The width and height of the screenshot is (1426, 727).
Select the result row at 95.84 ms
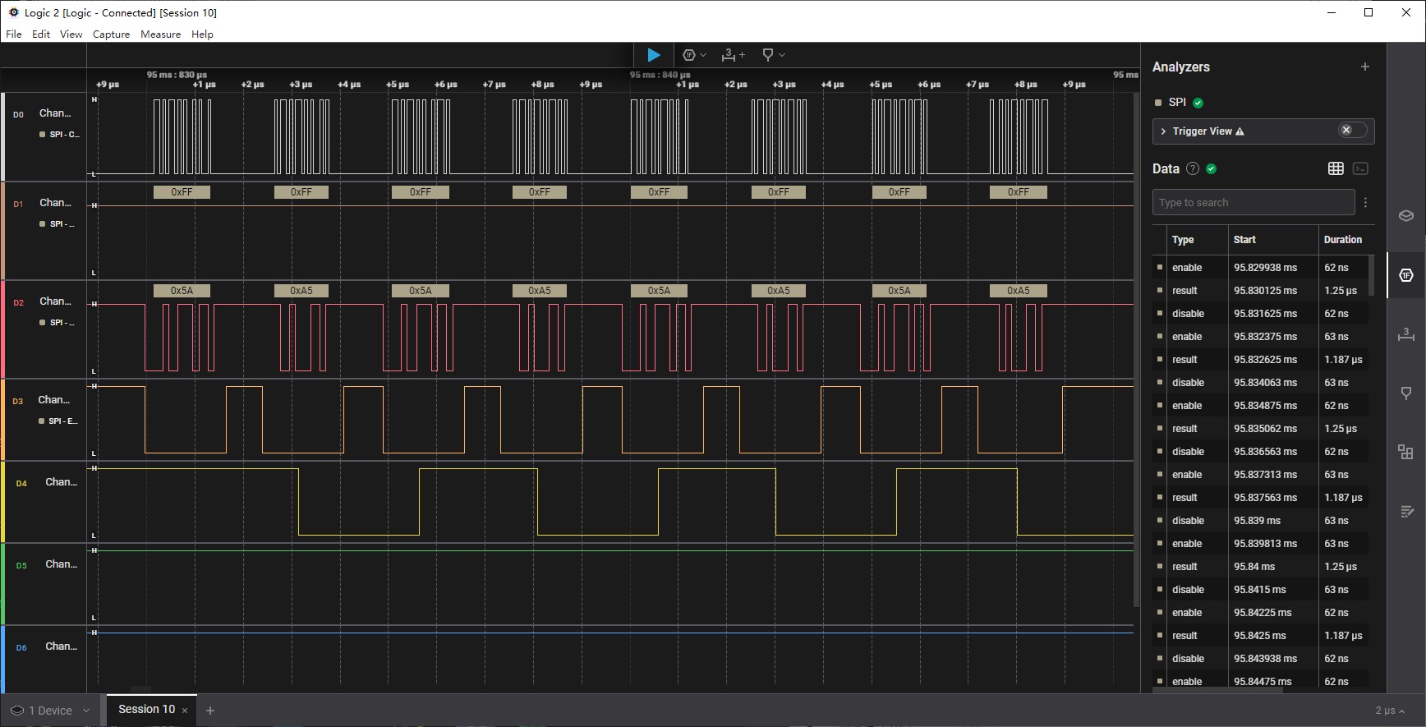pyautogui.click(x=1260, y=567)
